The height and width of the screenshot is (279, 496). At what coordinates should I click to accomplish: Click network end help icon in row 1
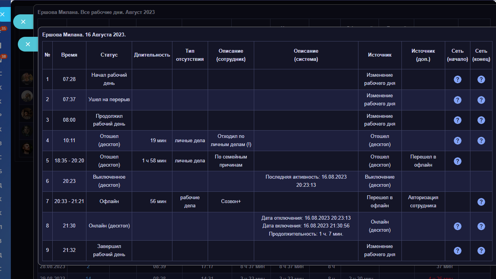(x=481, y=79)
